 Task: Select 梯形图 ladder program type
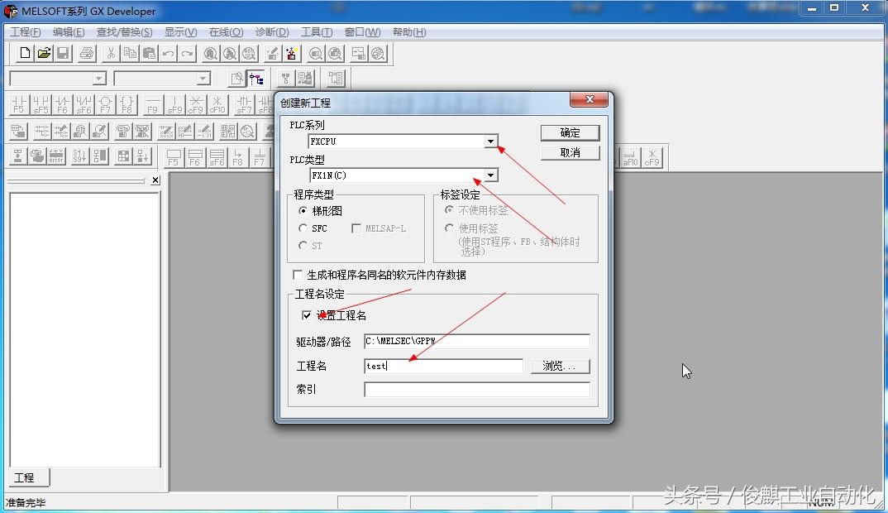(320, 211)
